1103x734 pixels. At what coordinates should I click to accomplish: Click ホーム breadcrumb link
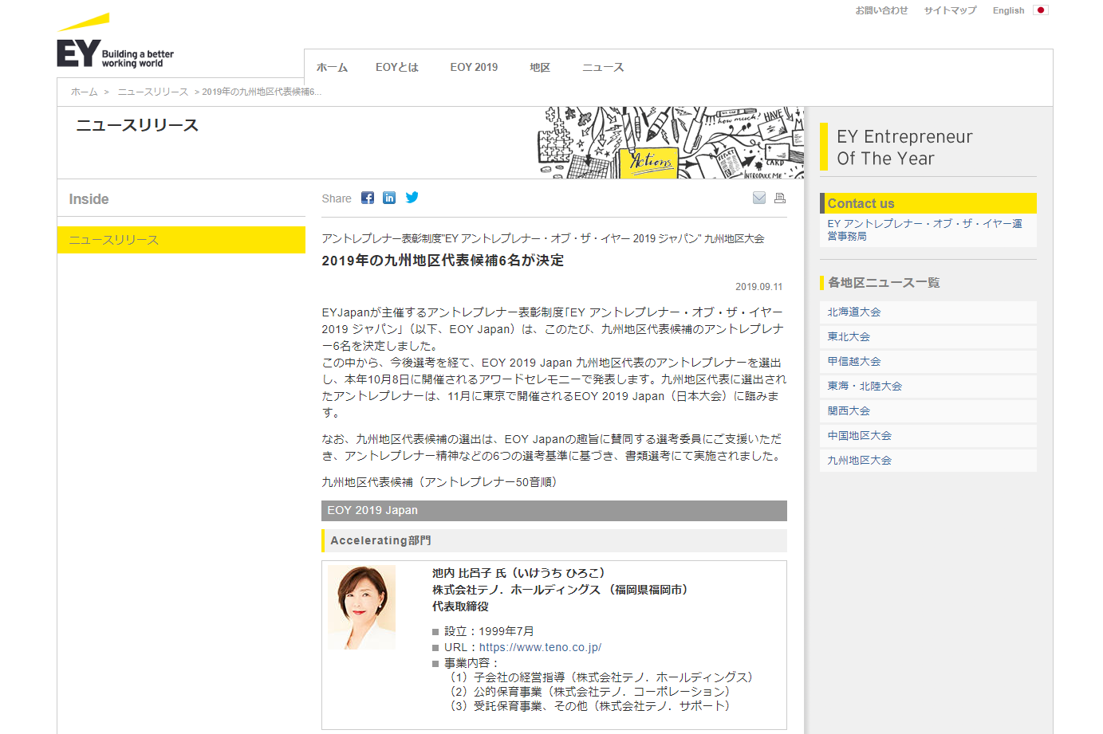point(84,92)
